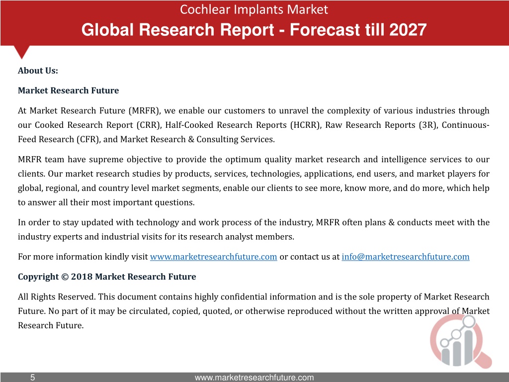This screenshot has height=382, width=509.
Task: Click the paragraph starting 'All Rights Reserved'
Action: click(254, 311)
